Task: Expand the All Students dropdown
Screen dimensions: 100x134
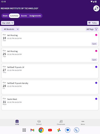Action: click(10, 29)
